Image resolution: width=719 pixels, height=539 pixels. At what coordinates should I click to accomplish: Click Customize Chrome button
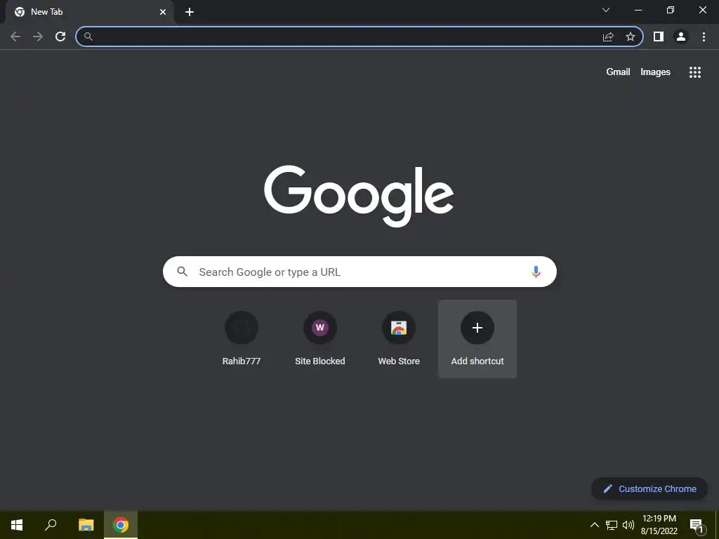[649, 488]
